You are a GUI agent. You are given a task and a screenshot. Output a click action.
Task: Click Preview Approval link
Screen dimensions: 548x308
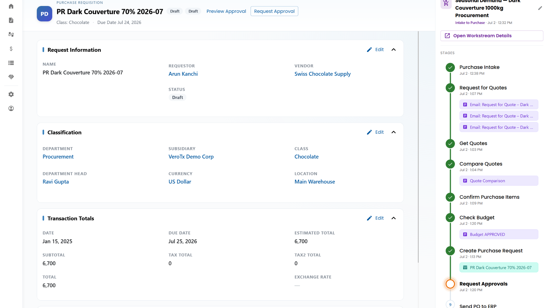226,11
